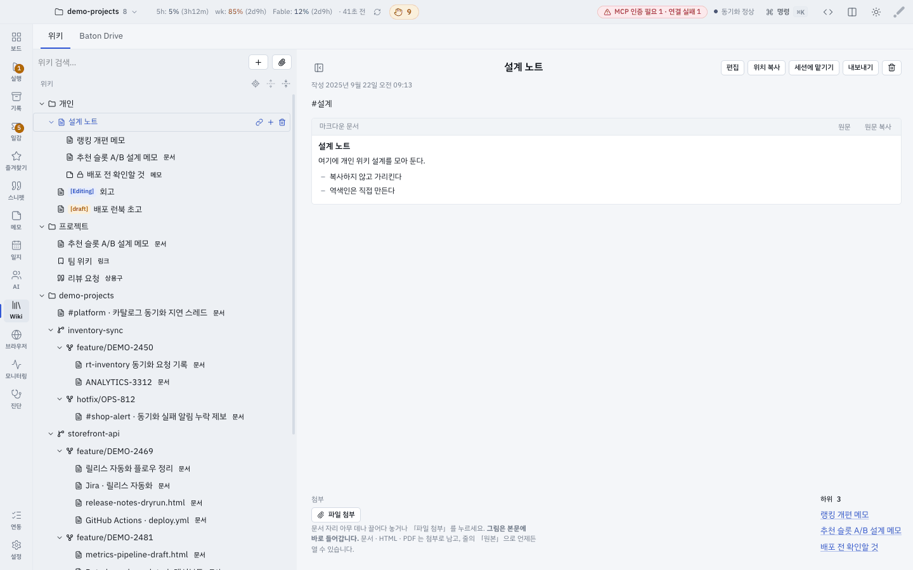The height and width of the screenshot is (570, 913).
Task: Open the Journal calendar sidebar icon
Action: (x=16, y=250)
